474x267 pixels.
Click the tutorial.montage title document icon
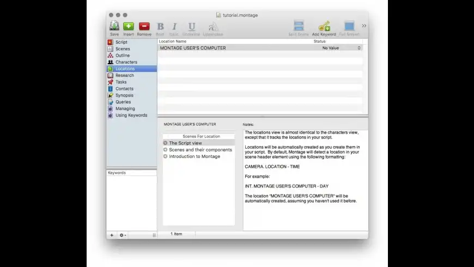pos(218,15)
